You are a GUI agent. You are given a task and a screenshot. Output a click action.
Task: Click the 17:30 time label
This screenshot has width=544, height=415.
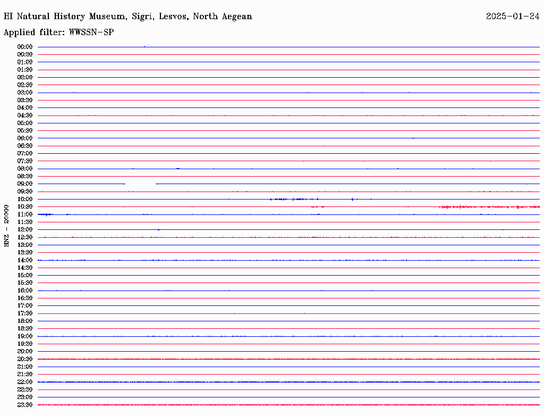[x=25, y=313]
